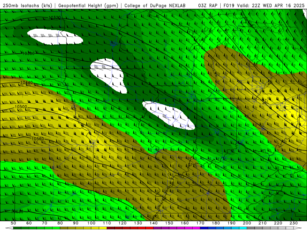307x230 pixels.
Task: Select the 10680 height contour label
Action: [x=17, y=212]
